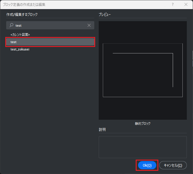Click the 説明 section label
Screen dimensions: 193x174
[102, 129]
